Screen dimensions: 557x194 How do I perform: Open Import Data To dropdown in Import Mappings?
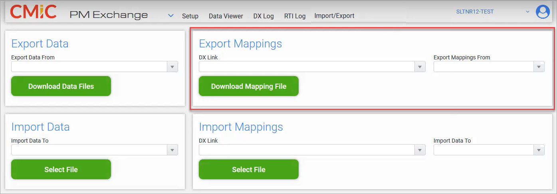[x=539, y=150]
